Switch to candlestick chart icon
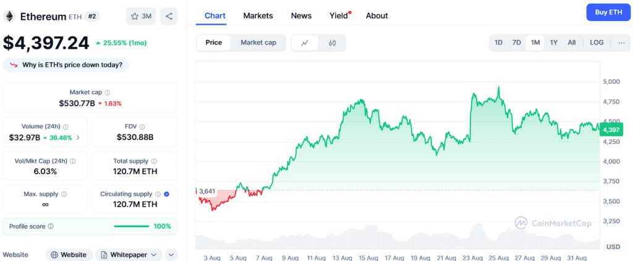The image size is (633, 261). 332,43
